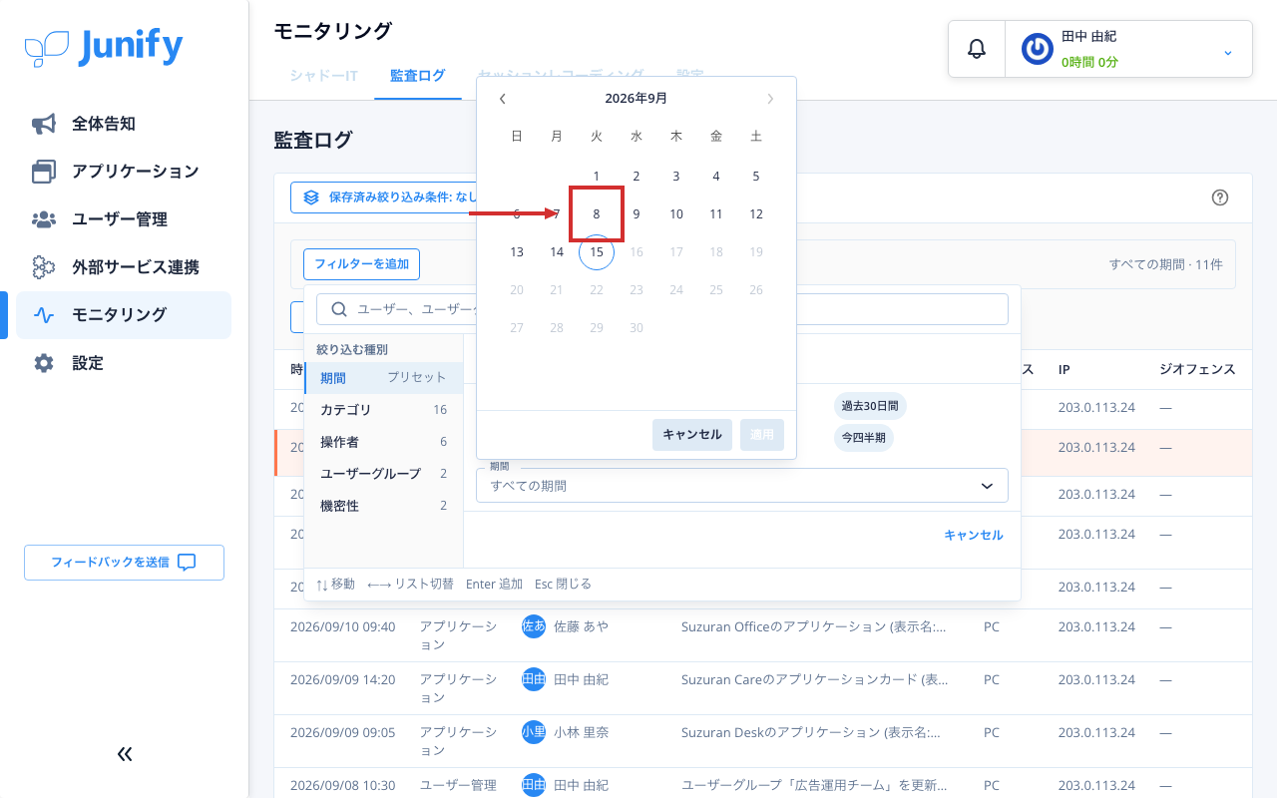
Task: Click the integration icon for 外部サービス連携
Action: coord(44,267)
